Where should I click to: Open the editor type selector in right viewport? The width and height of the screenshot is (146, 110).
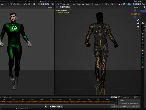tap(57, 4)
